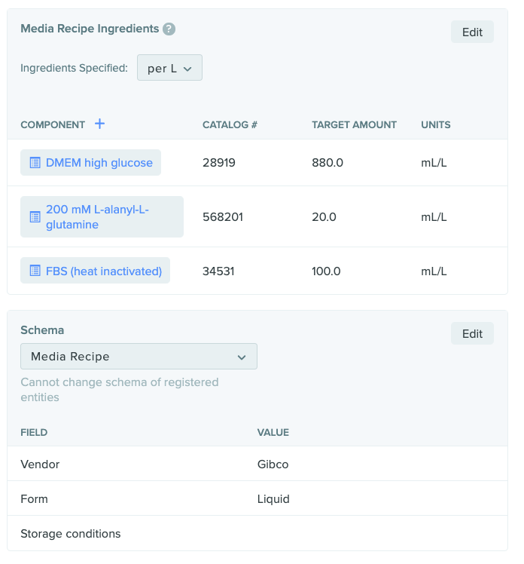The width and height of the screenshot is (524, 564).
Task: Click catalog number 568201
Action: point(223,217)
